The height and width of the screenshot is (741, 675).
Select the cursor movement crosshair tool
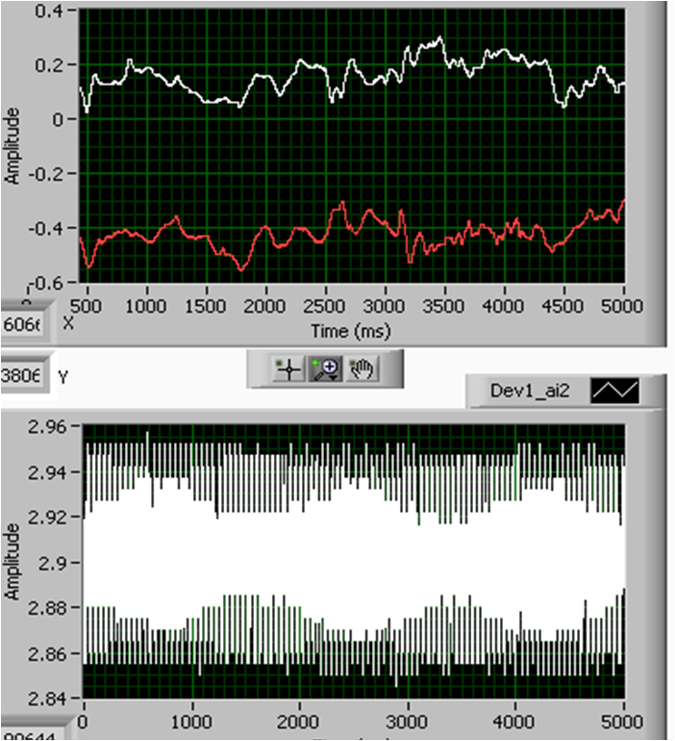(x=287, y=370)
